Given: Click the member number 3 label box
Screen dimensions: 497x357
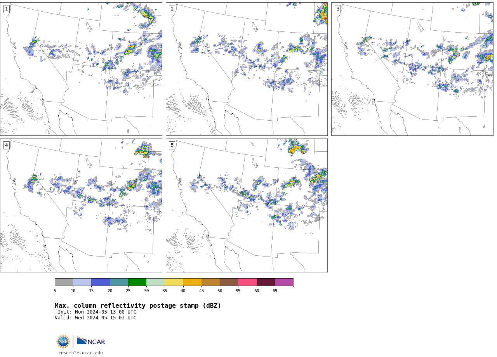Looking at the screenshot, I should (338, 9).
